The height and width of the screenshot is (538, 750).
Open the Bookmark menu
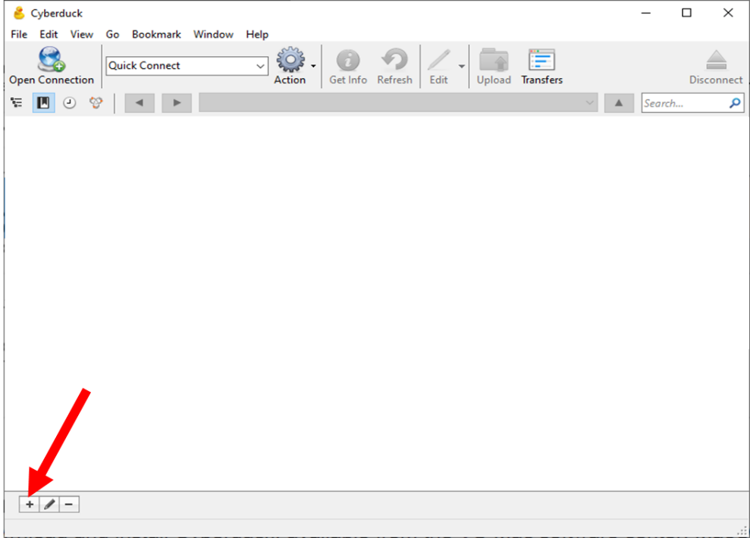[x=156, y=34]
